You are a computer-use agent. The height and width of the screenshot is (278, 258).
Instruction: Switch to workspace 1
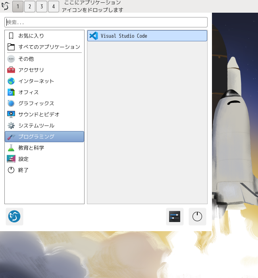pos(18,7)
